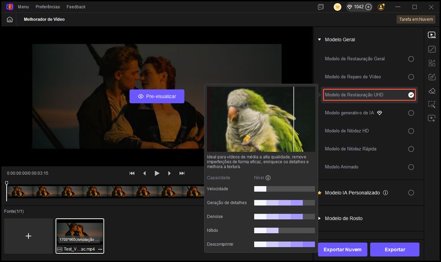Open the user account avatar icon

pos(381,7)
